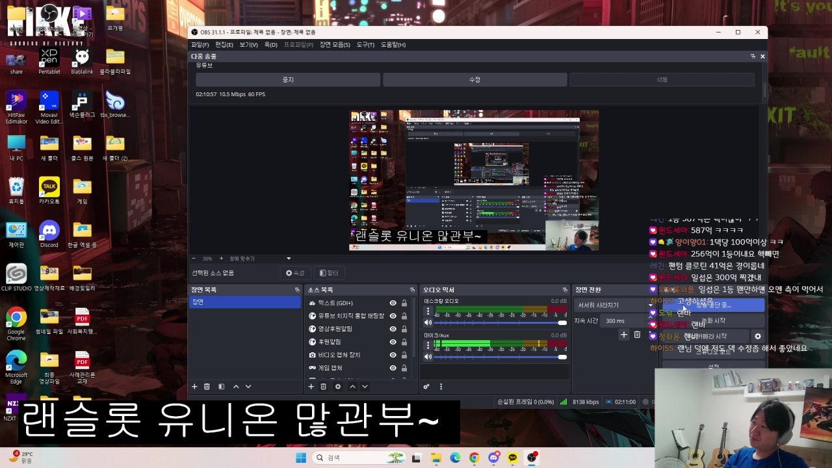Move scene down in 장면 목록
Image resolution: width=832 pixels, height=468 pixels.
(x=248, y=387)
